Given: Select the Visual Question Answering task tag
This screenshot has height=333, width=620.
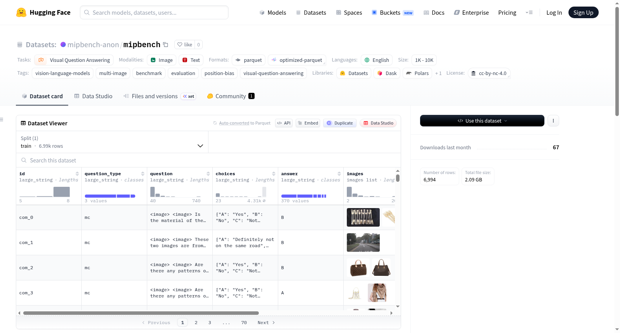Looking at the screenshot, I should click(x=74, y=60).
